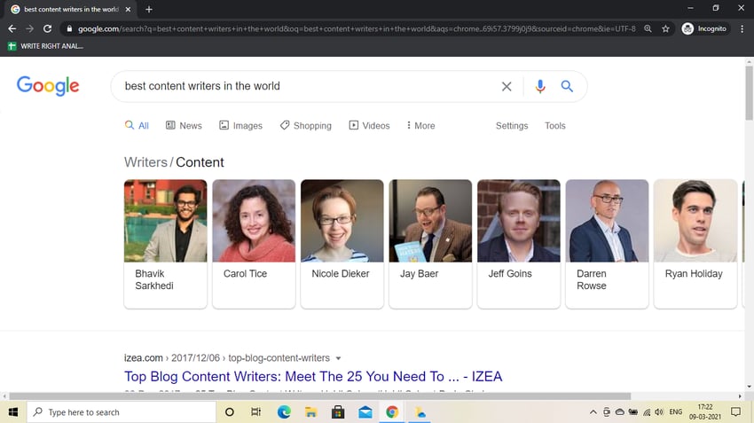Screen dimensions: 754x423
Task: Open the Ryan Holiday card
Action: pyautogui.click(x=695, y=244)
